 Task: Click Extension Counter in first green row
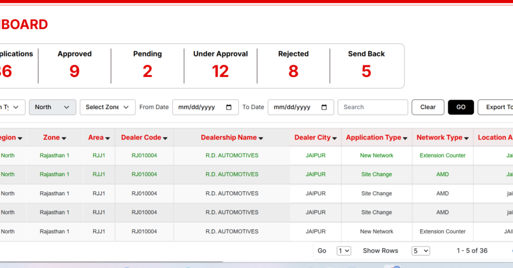pos(443,155)
